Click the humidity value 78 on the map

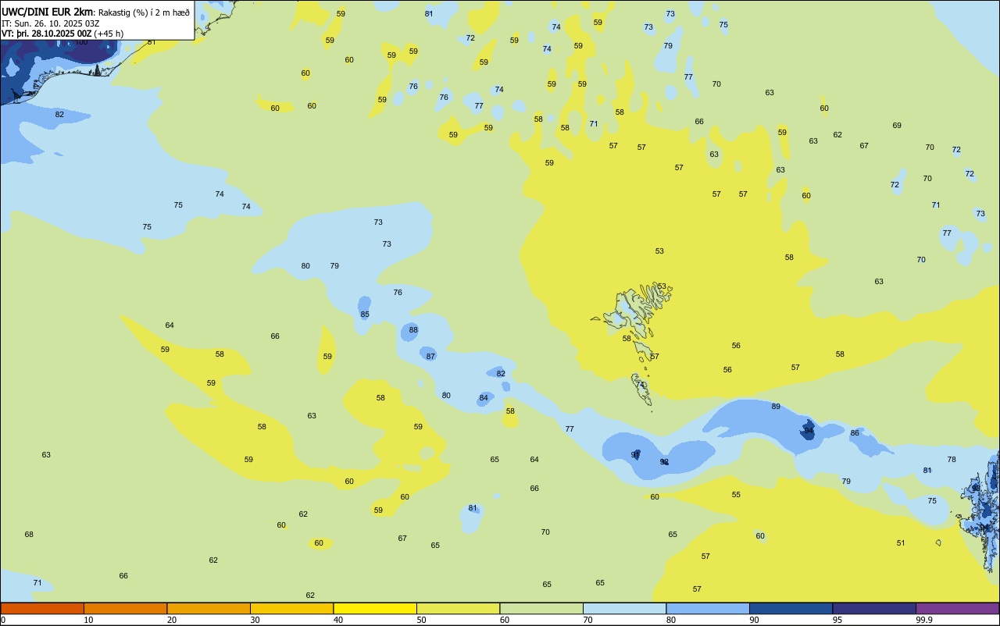click(952, 460)
